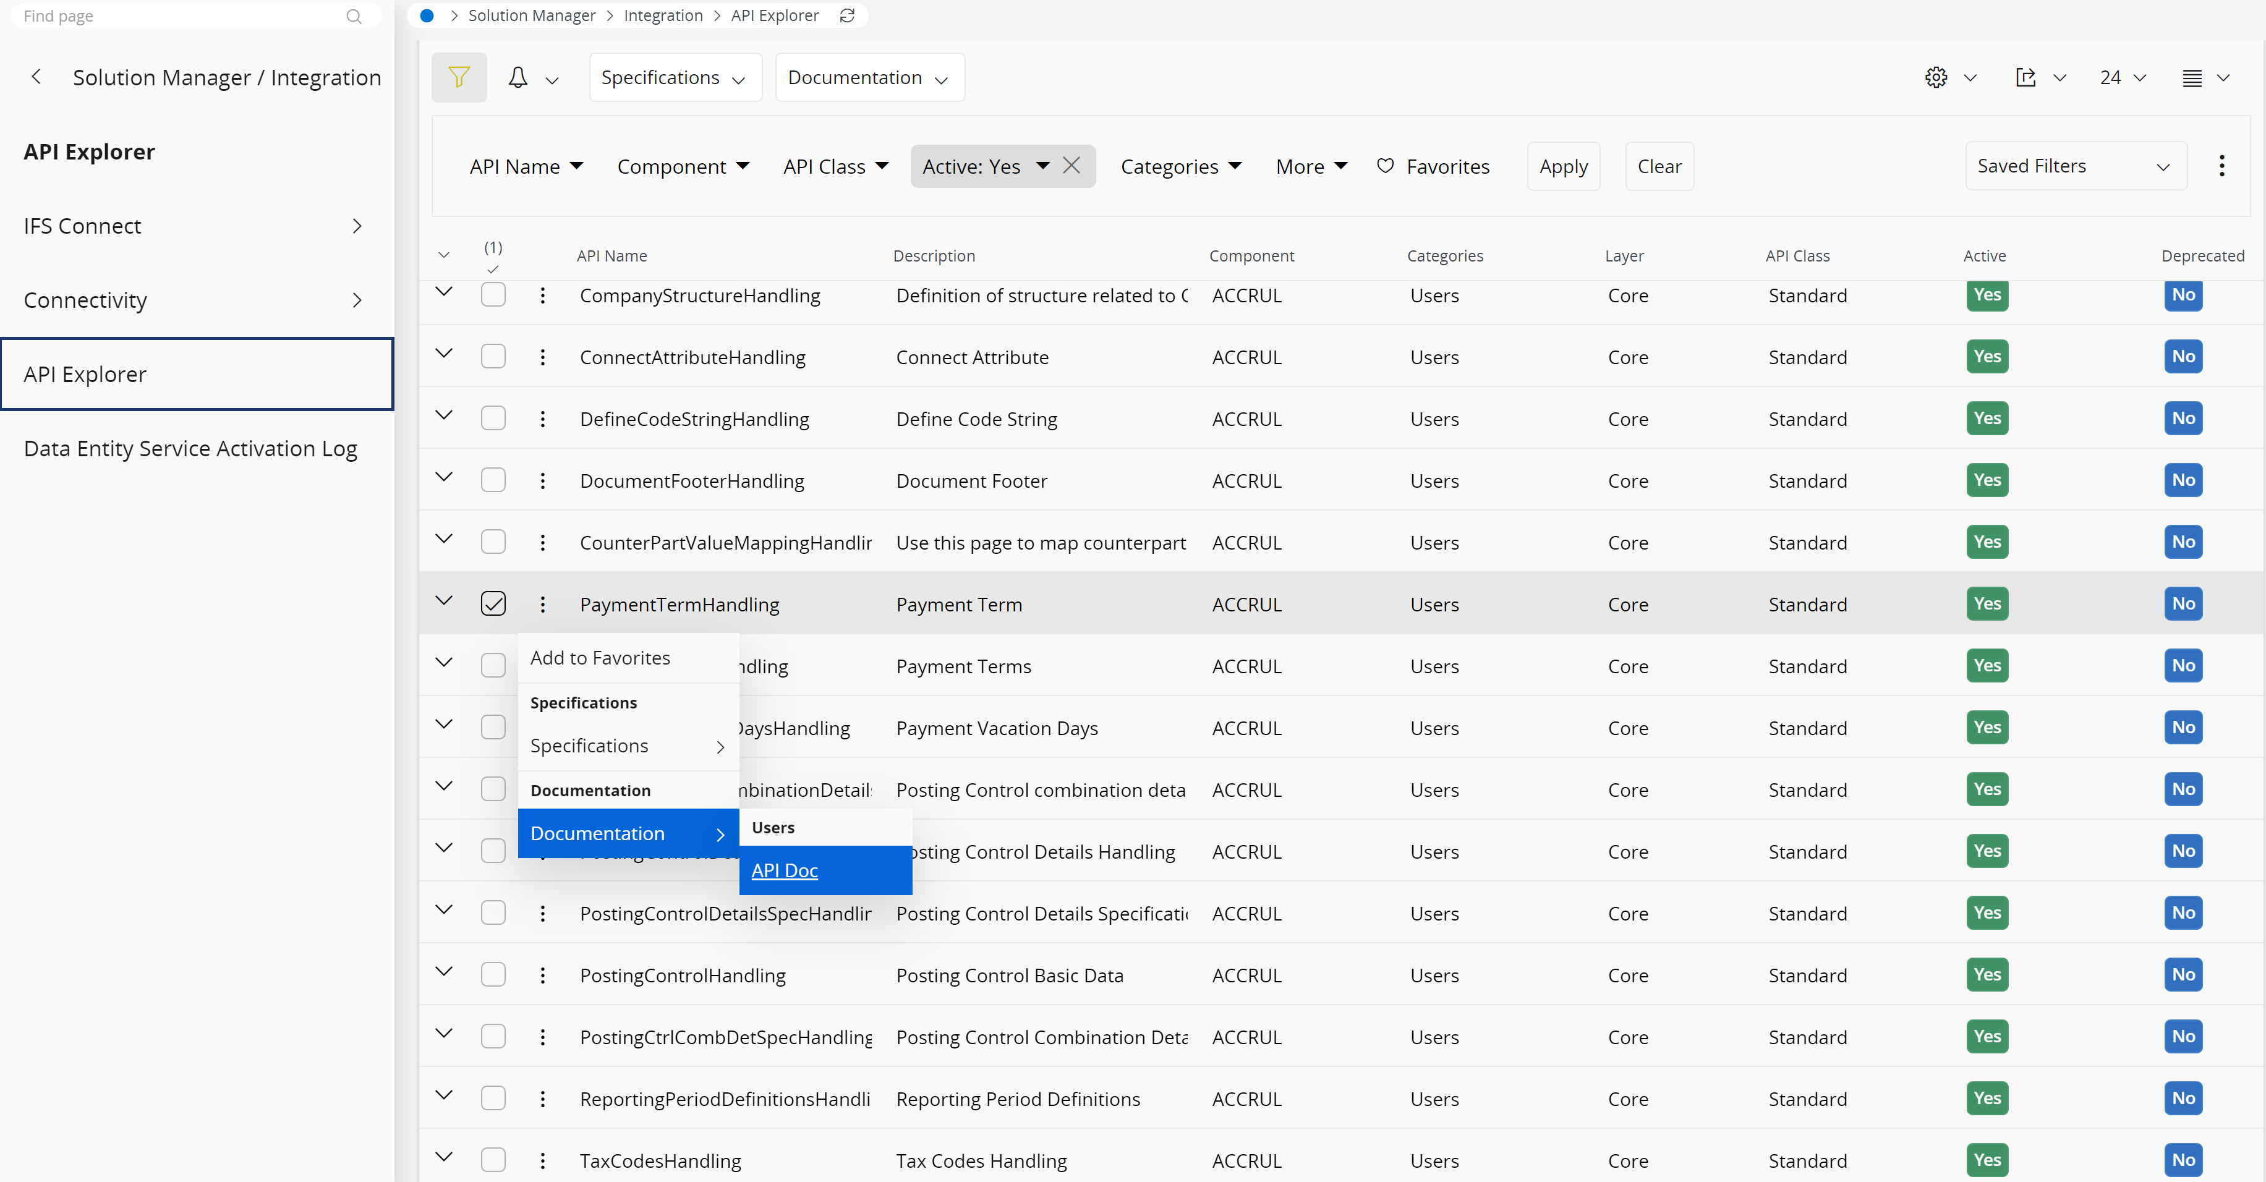Uncheck the PaymentTermHandling row checkbox
Image resolution: width=2266 pixels, height=1182 pixels.
(x=493, y=603)
